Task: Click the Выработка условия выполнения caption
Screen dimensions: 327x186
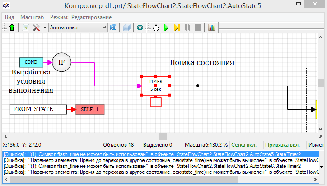Action: pos(31,81)
